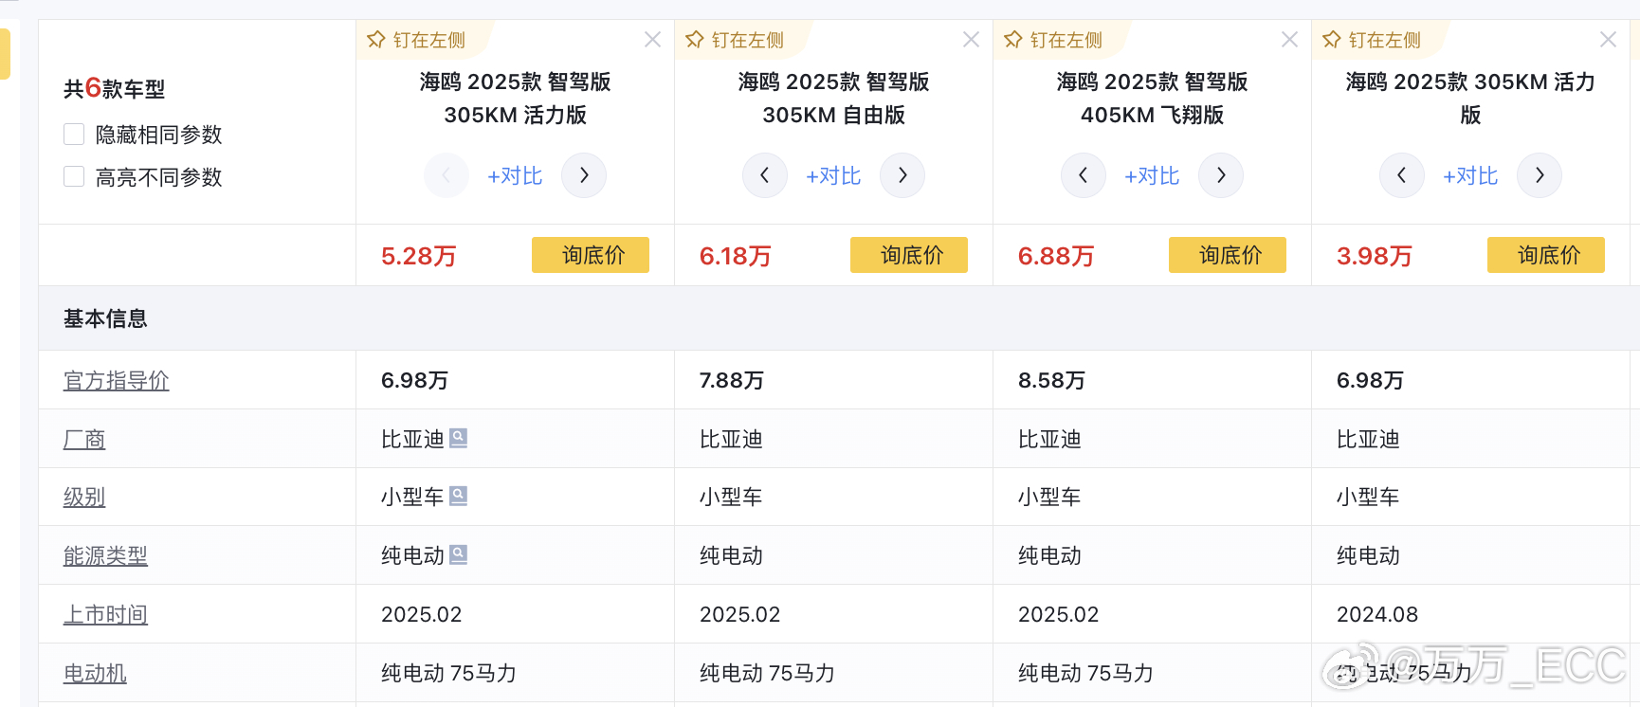Add 5.28万 car to comparison with +对比

coord(515,176)
